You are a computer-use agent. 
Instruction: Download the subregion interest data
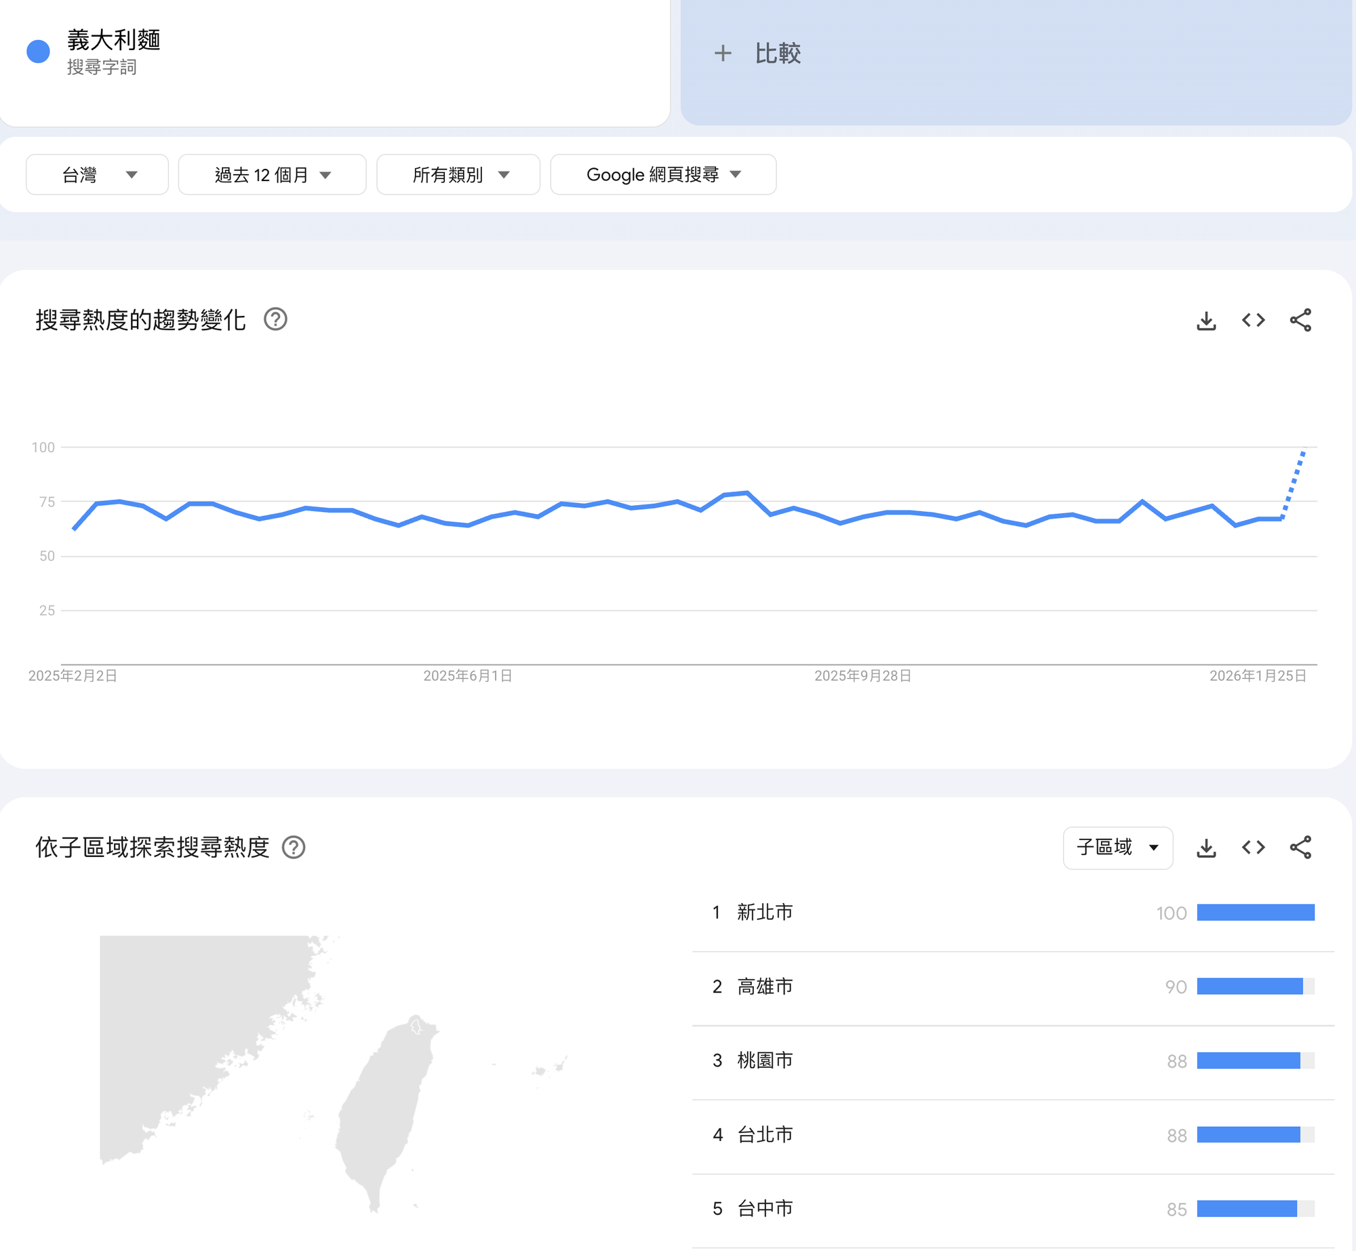pos(1206,848)
